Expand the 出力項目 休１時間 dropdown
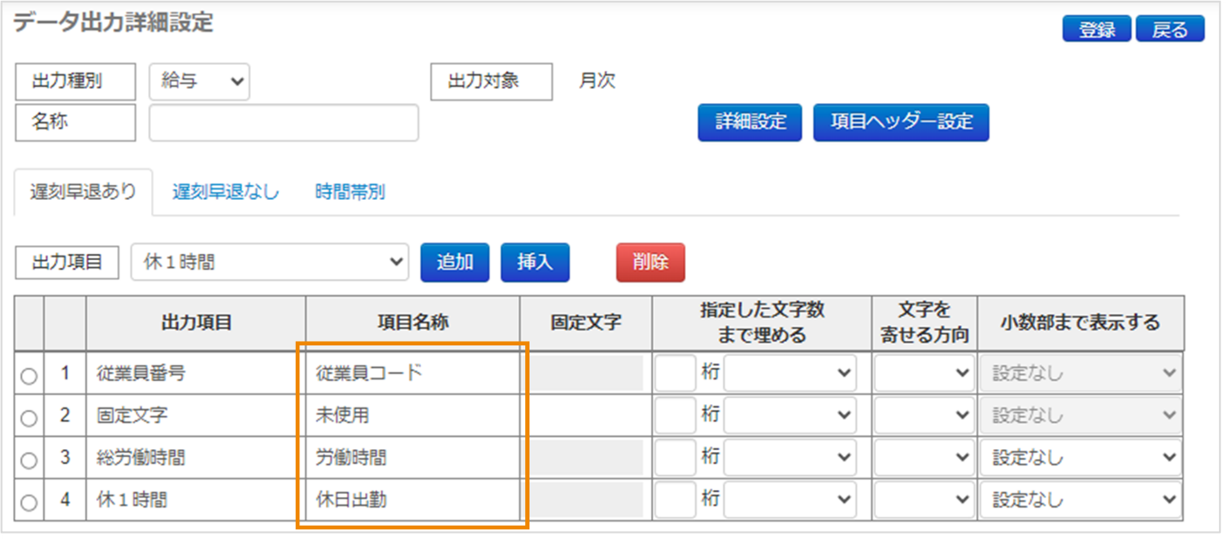The height and width of the screenshot is (539, 1226). 269,262
